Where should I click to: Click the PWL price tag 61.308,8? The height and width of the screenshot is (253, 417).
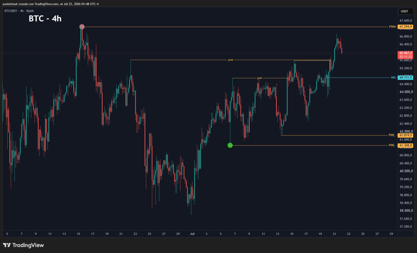(406, 145)
